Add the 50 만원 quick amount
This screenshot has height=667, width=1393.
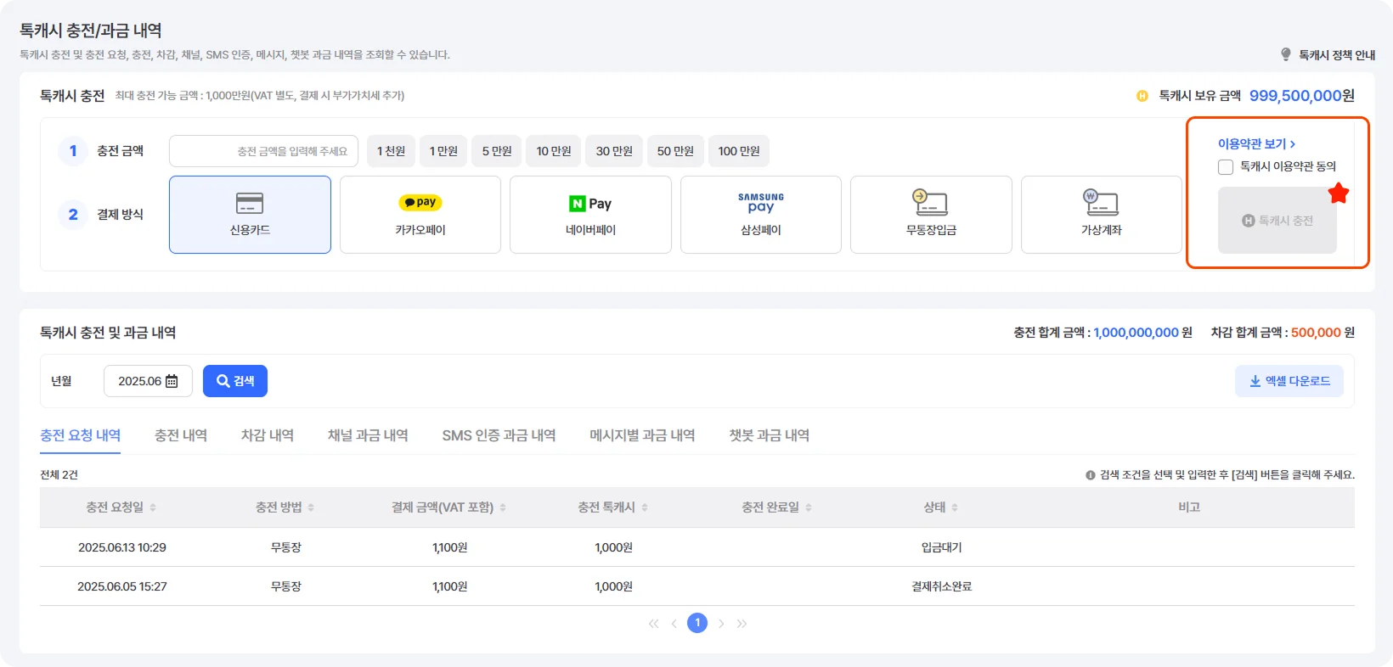(675, 151)
